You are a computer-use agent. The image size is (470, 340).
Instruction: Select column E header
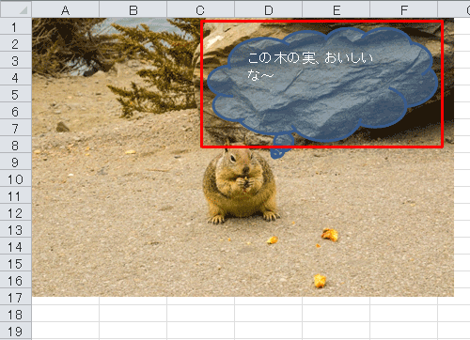[x=337, y=9]
